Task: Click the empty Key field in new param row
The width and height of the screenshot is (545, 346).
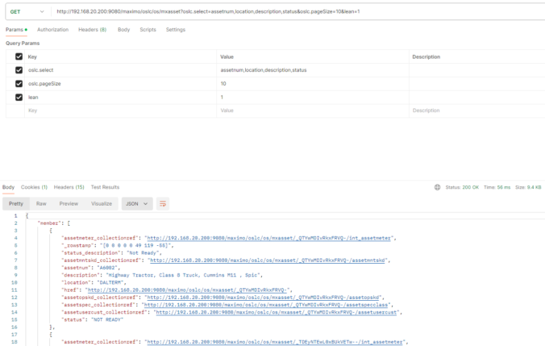Action: [x=120, y=110]
